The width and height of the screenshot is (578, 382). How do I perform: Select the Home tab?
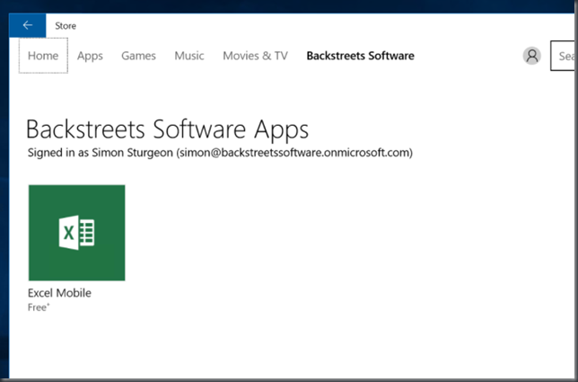pos(43,56)
